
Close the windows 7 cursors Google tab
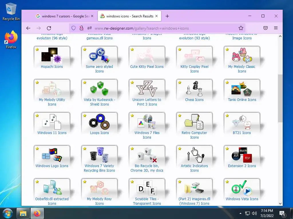point(92,16)
